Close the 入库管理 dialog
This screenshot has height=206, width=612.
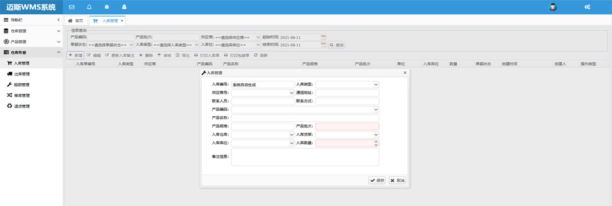[405, 73]
